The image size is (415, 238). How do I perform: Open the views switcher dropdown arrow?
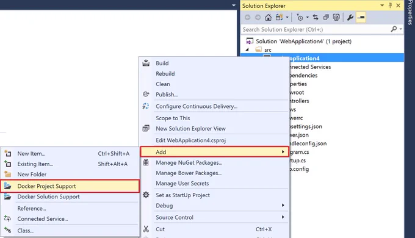pyautogui.click(x=287, y=18)
